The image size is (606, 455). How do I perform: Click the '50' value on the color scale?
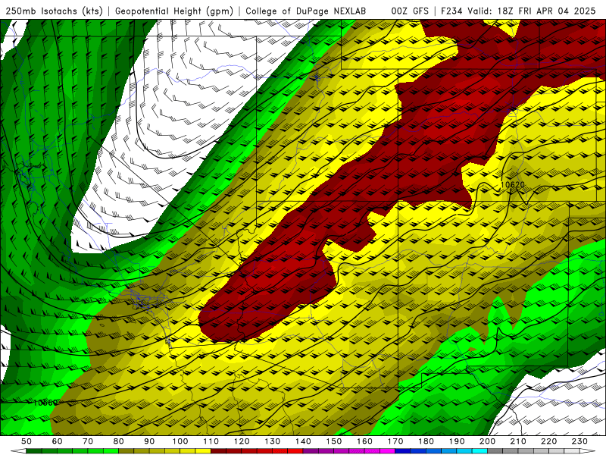27,441
